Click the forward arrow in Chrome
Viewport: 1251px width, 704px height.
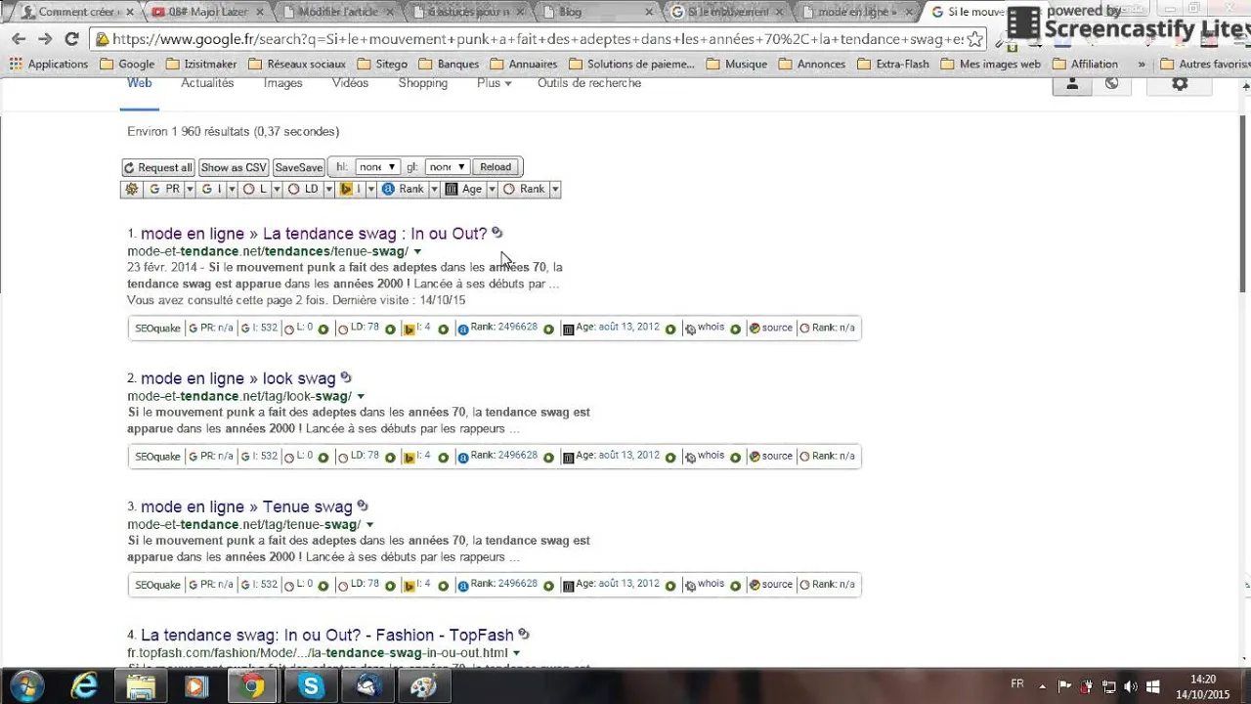45,39
